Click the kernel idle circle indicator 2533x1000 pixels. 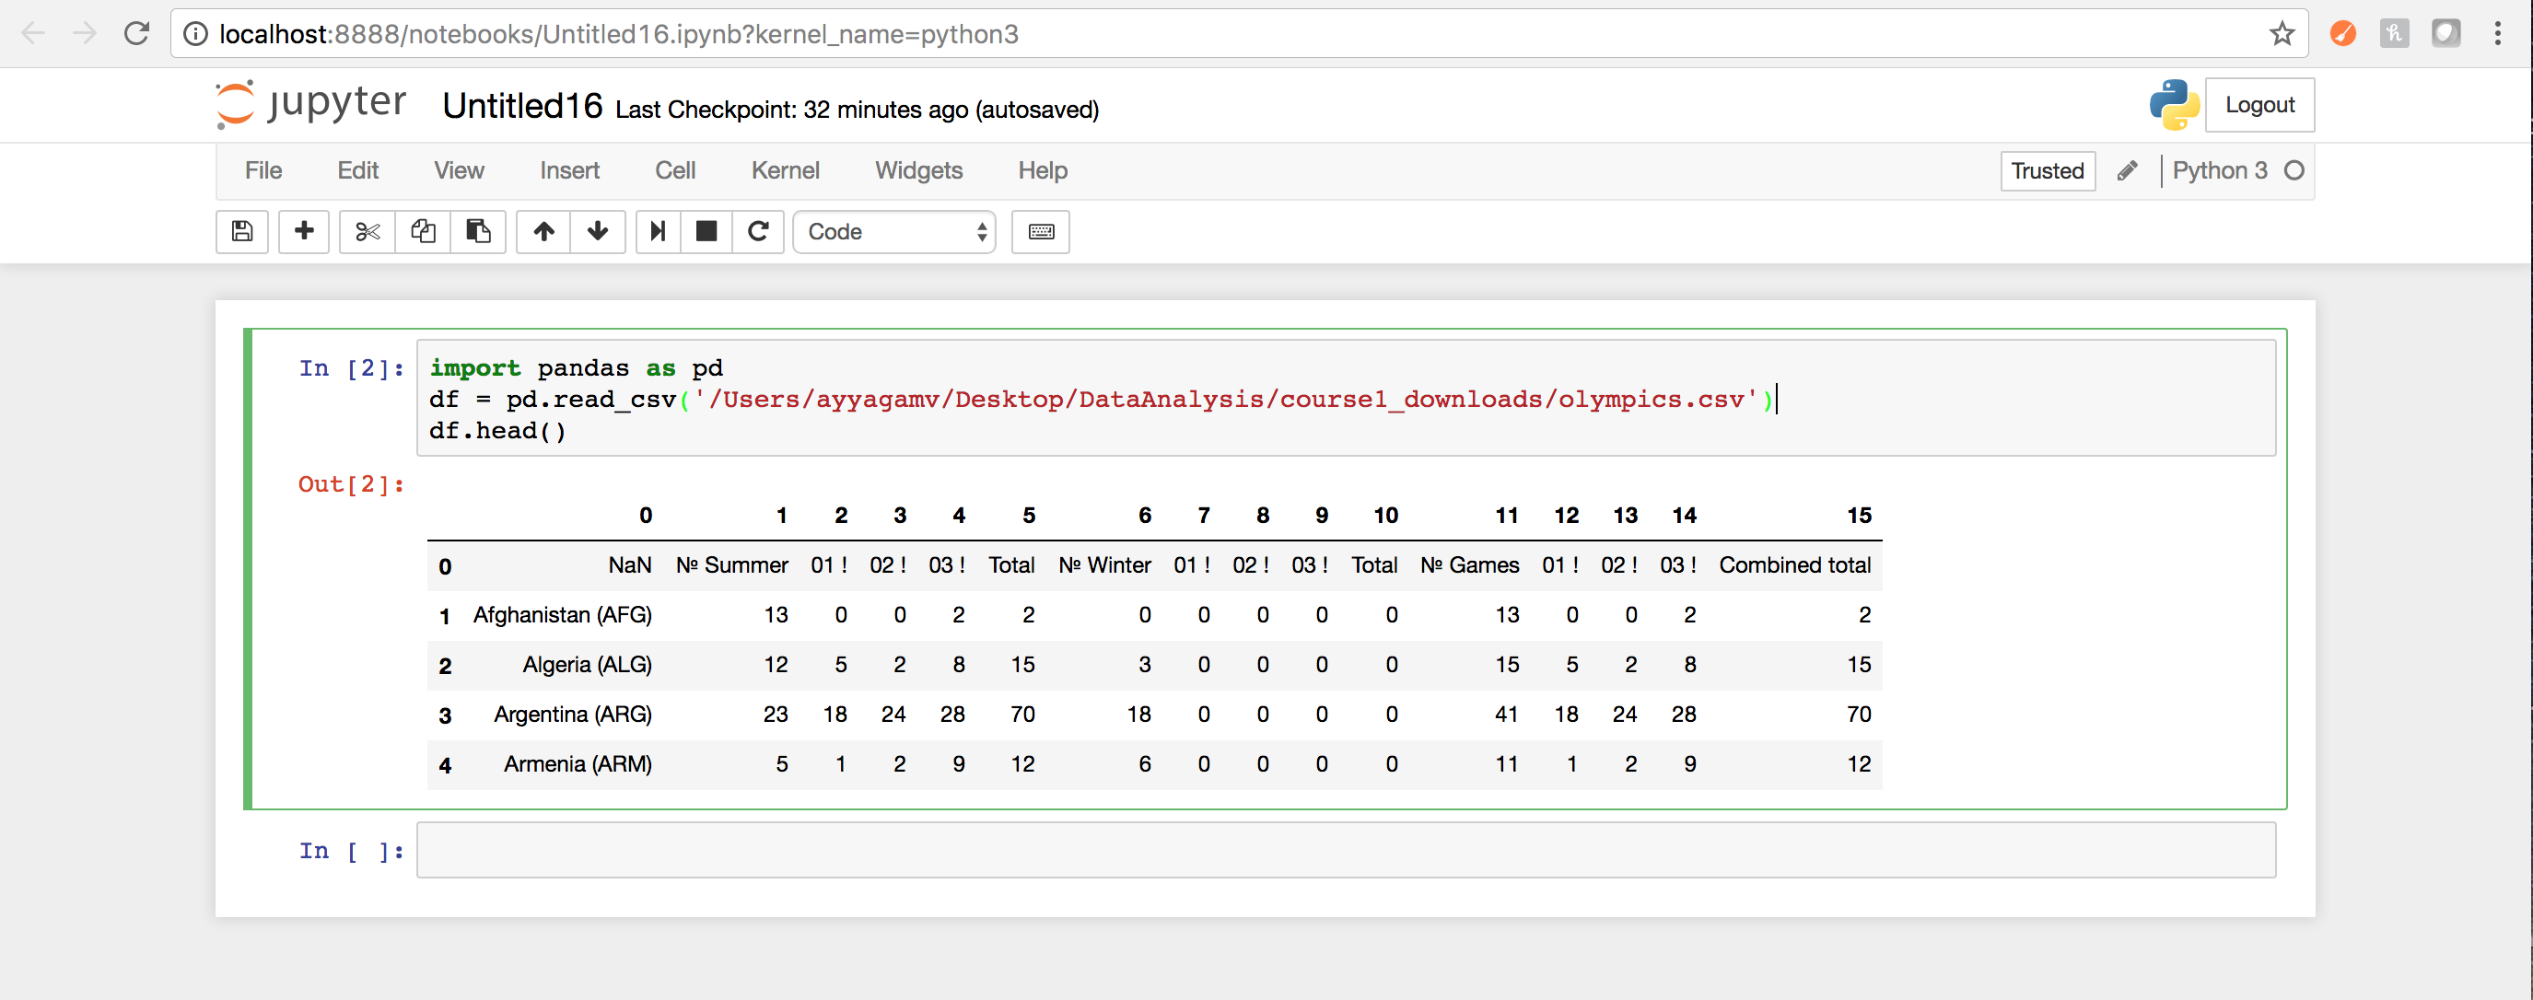point(2294,171)
